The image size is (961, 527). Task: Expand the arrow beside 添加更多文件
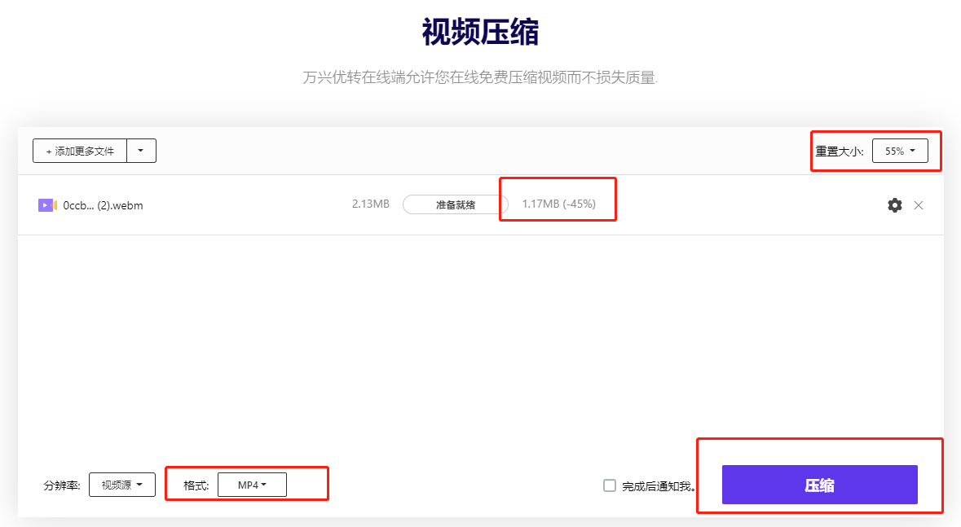click(x=141, y=151)
